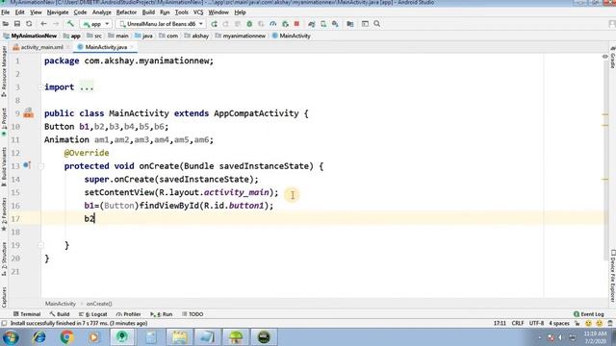Click the class gutter icon on line 9
Viewport: 616px width, 346px height.
pos(28,113)
